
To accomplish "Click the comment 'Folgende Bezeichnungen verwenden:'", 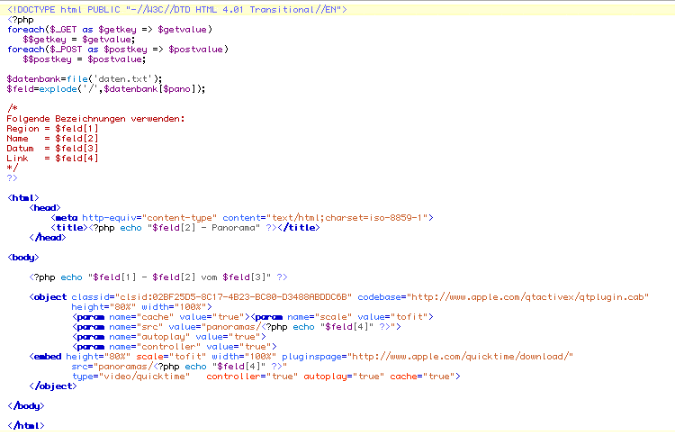I will (x=95, y=119).
